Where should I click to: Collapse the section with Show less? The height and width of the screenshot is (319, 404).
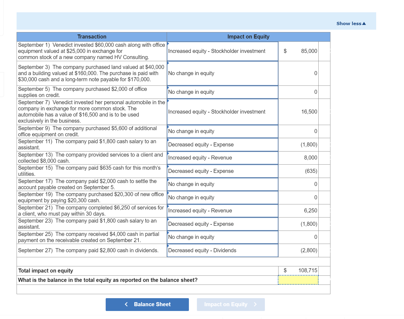tap(351, 23)
